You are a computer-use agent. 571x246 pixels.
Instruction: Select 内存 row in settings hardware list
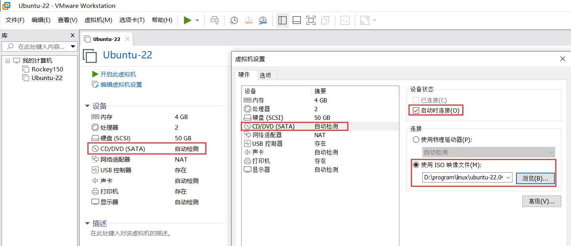[x=320, y=100]
